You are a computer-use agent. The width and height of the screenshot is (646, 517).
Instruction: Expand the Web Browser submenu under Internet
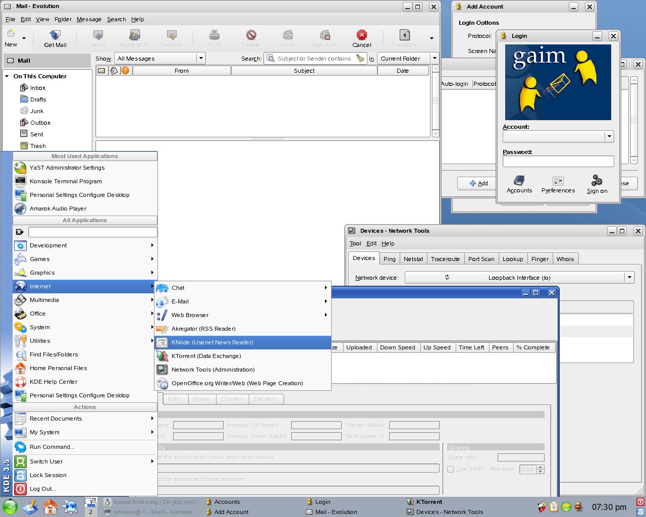coord(243,315)
